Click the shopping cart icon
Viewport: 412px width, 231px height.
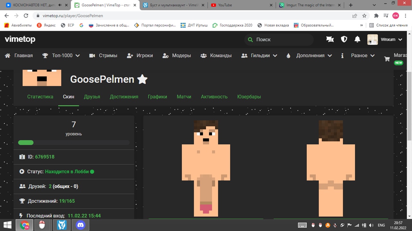(x=387, y=59)
